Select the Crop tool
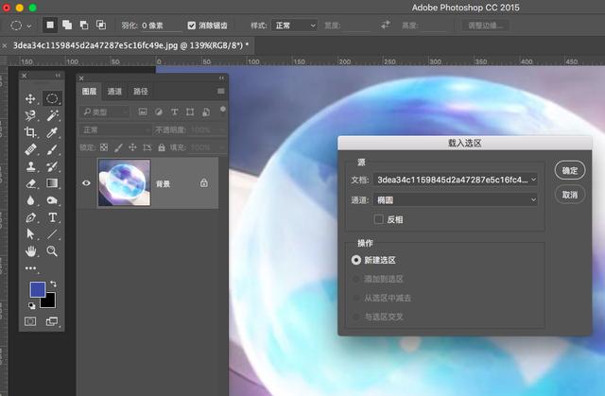Screen dimensions: 605x396 [30, 132]
